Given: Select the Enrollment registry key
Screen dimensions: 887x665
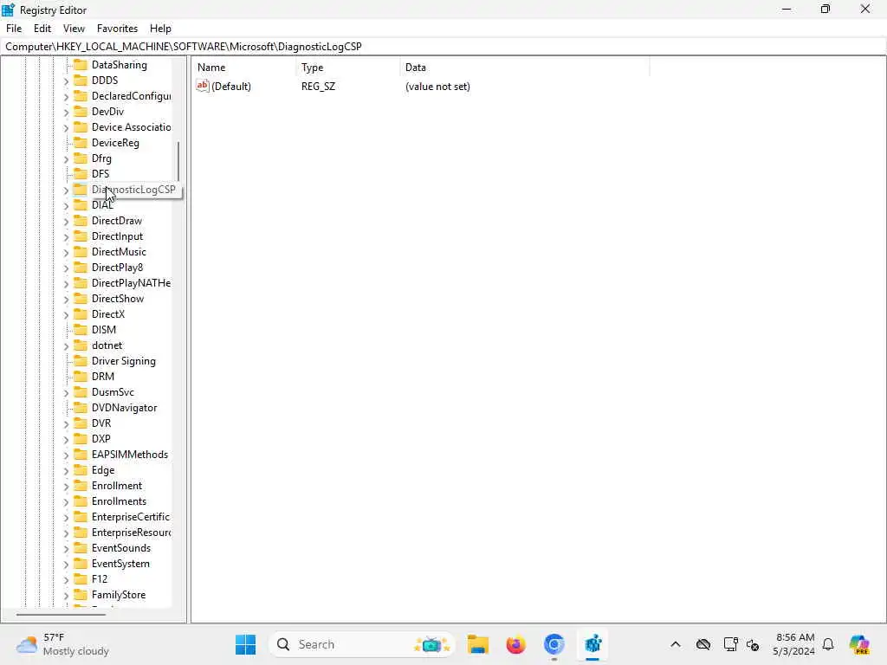Looking at the screenshot, I should (x=117, y=486).
